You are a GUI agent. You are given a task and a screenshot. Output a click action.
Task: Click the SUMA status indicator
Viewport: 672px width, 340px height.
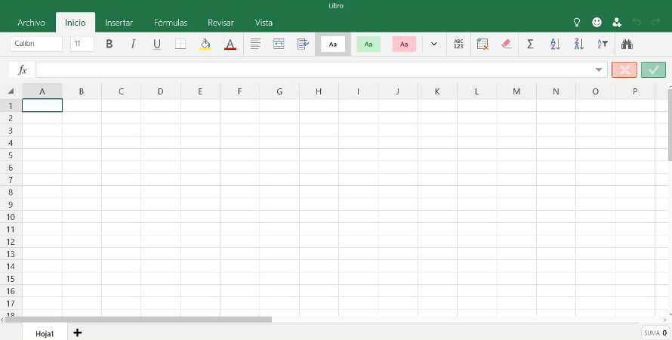click(x=655, y=332)
